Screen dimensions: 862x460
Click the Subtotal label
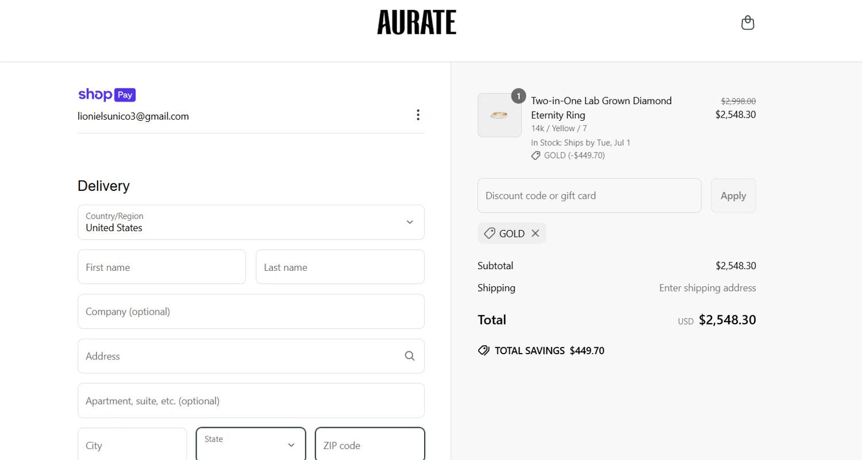click(x=495, y=266)
